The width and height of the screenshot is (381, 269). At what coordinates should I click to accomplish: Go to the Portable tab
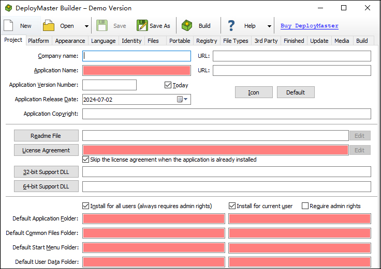[180, 41]
